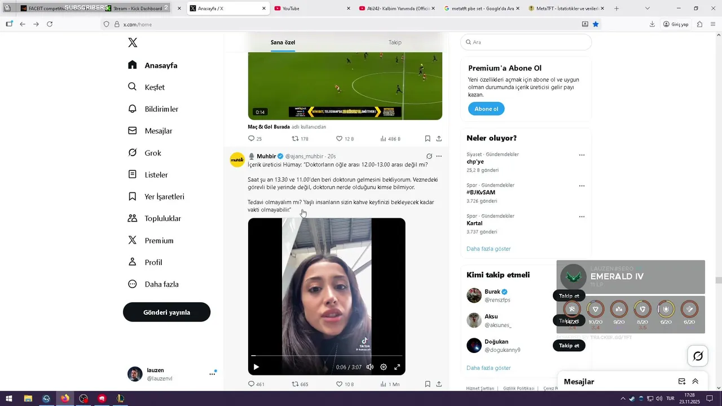
Task: Like the Muhbir post with 10 B likes
Action: tap(340, 384)
